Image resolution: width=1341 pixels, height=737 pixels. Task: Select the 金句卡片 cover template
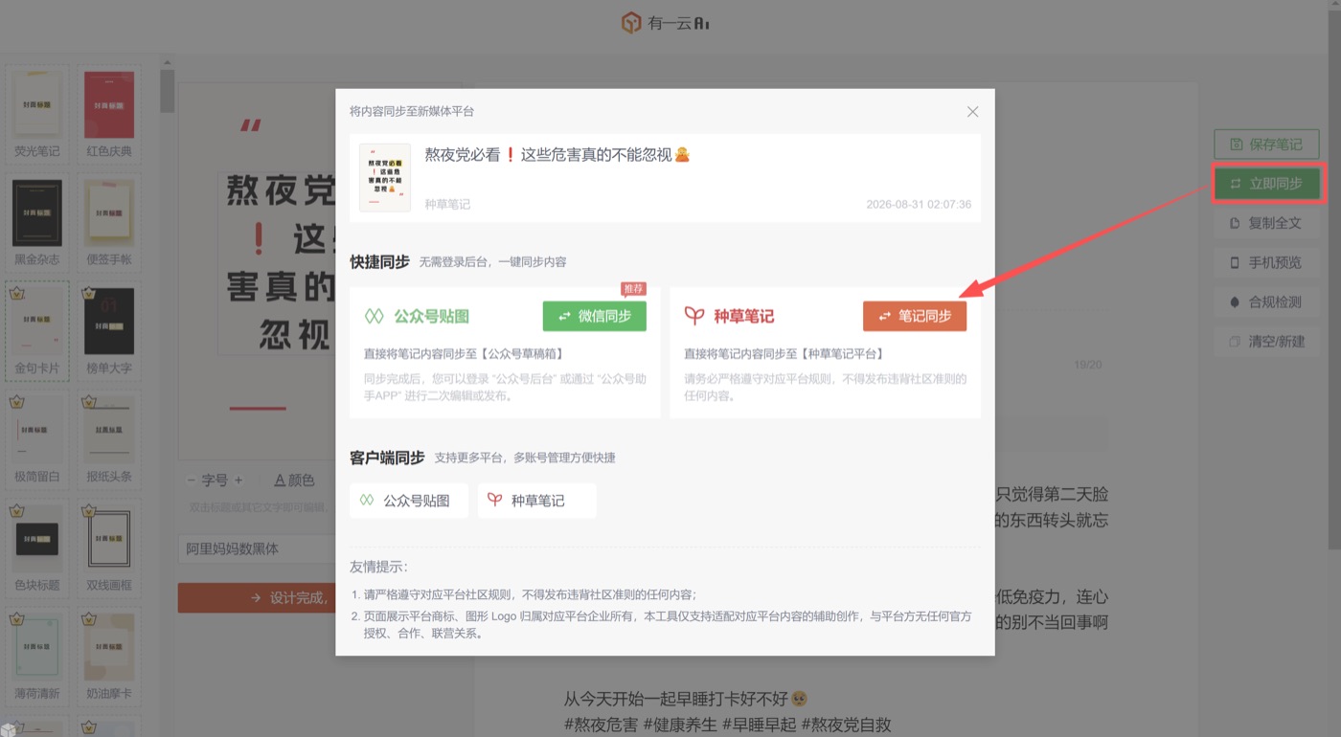pos(37,331)
